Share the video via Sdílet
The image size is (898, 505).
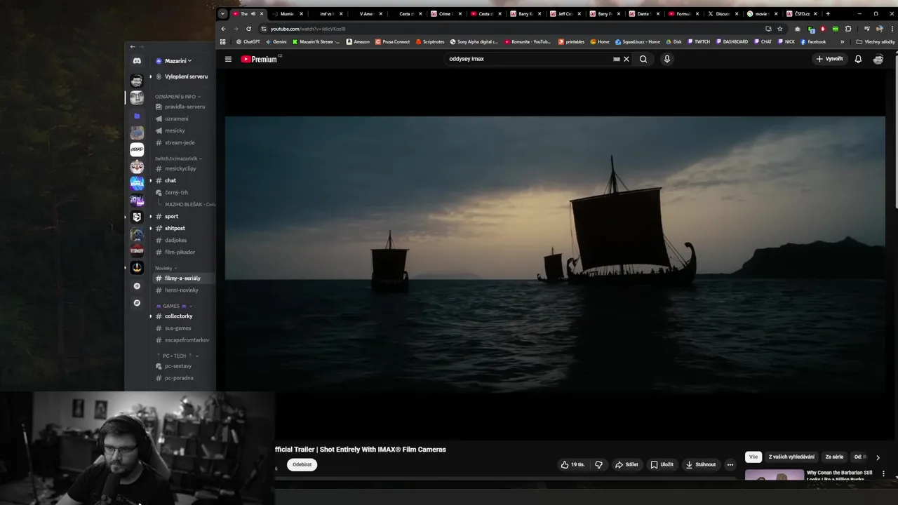tap(626, 464)
